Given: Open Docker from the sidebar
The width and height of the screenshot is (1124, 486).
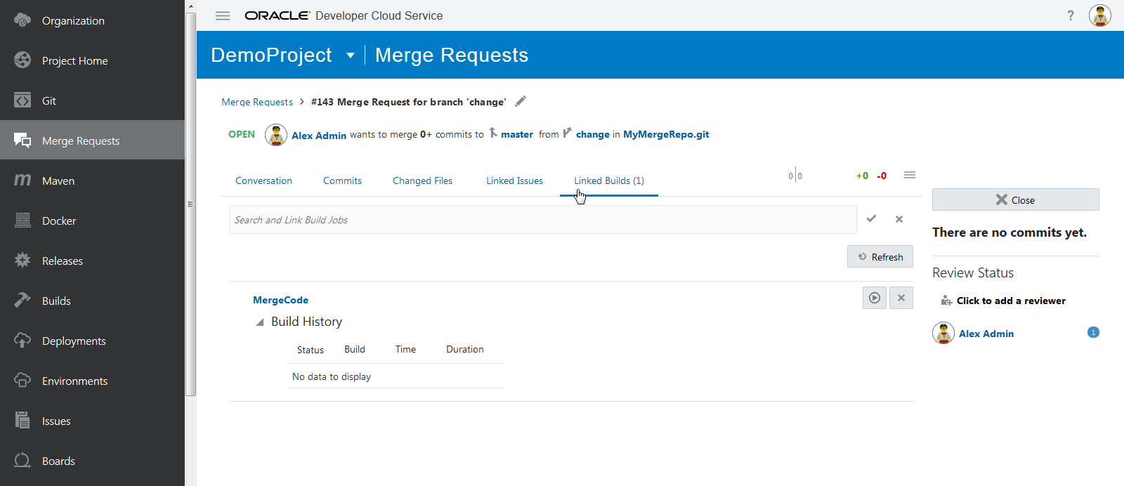Looking at the screenshot, I should (59, 221).
